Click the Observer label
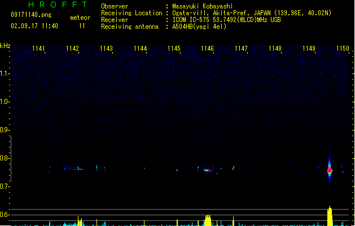 point(115,6)
